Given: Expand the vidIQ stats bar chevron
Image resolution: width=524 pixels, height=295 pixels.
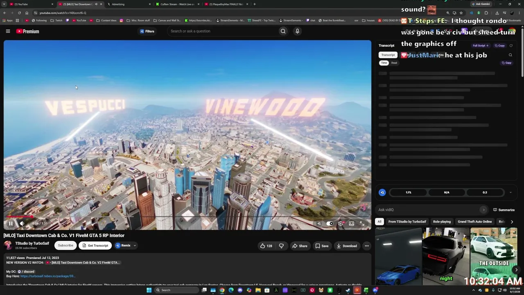Looking at the screenshot, I should (510, 192).
